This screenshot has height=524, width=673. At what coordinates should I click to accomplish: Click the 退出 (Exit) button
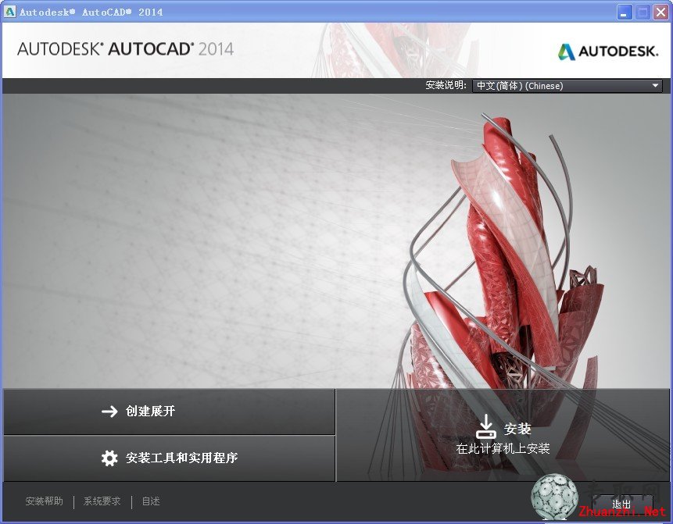tap(622, 504)
